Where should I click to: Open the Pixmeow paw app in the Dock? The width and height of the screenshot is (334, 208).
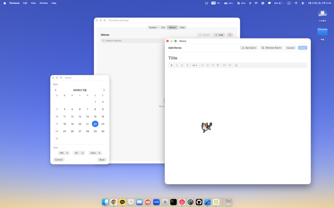point(216,202)
